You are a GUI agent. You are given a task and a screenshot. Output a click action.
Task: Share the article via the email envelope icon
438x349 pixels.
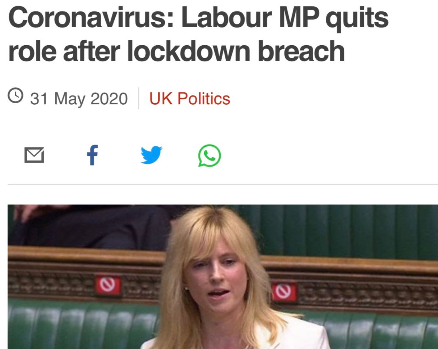tap(34, 155)
